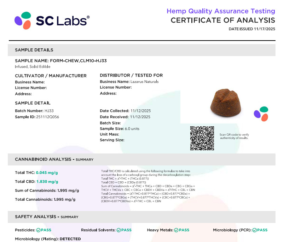The height and width of the screenshot is (242, 284).
Task: Click the 'Unit Mass:' label
Action: [x=109, y=134]
